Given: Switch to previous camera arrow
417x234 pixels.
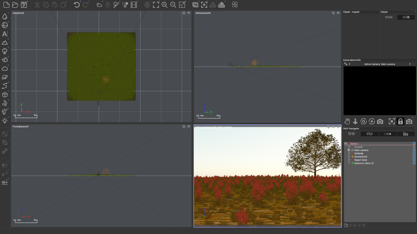Looking at the screenshot, I should pyautogui.click(x=350, y=64).
